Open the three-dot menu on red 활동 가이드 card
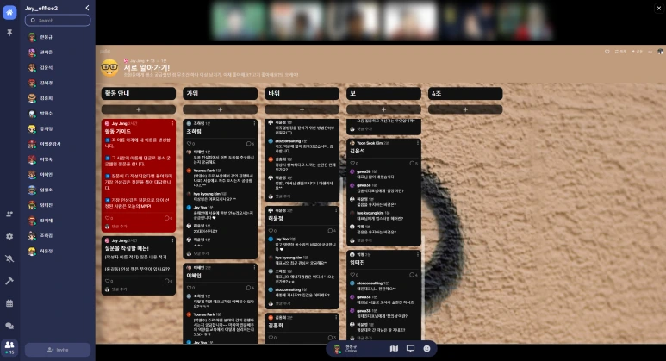Image resolution: width=666 pixels, height=361 pixels. (172, 123)
